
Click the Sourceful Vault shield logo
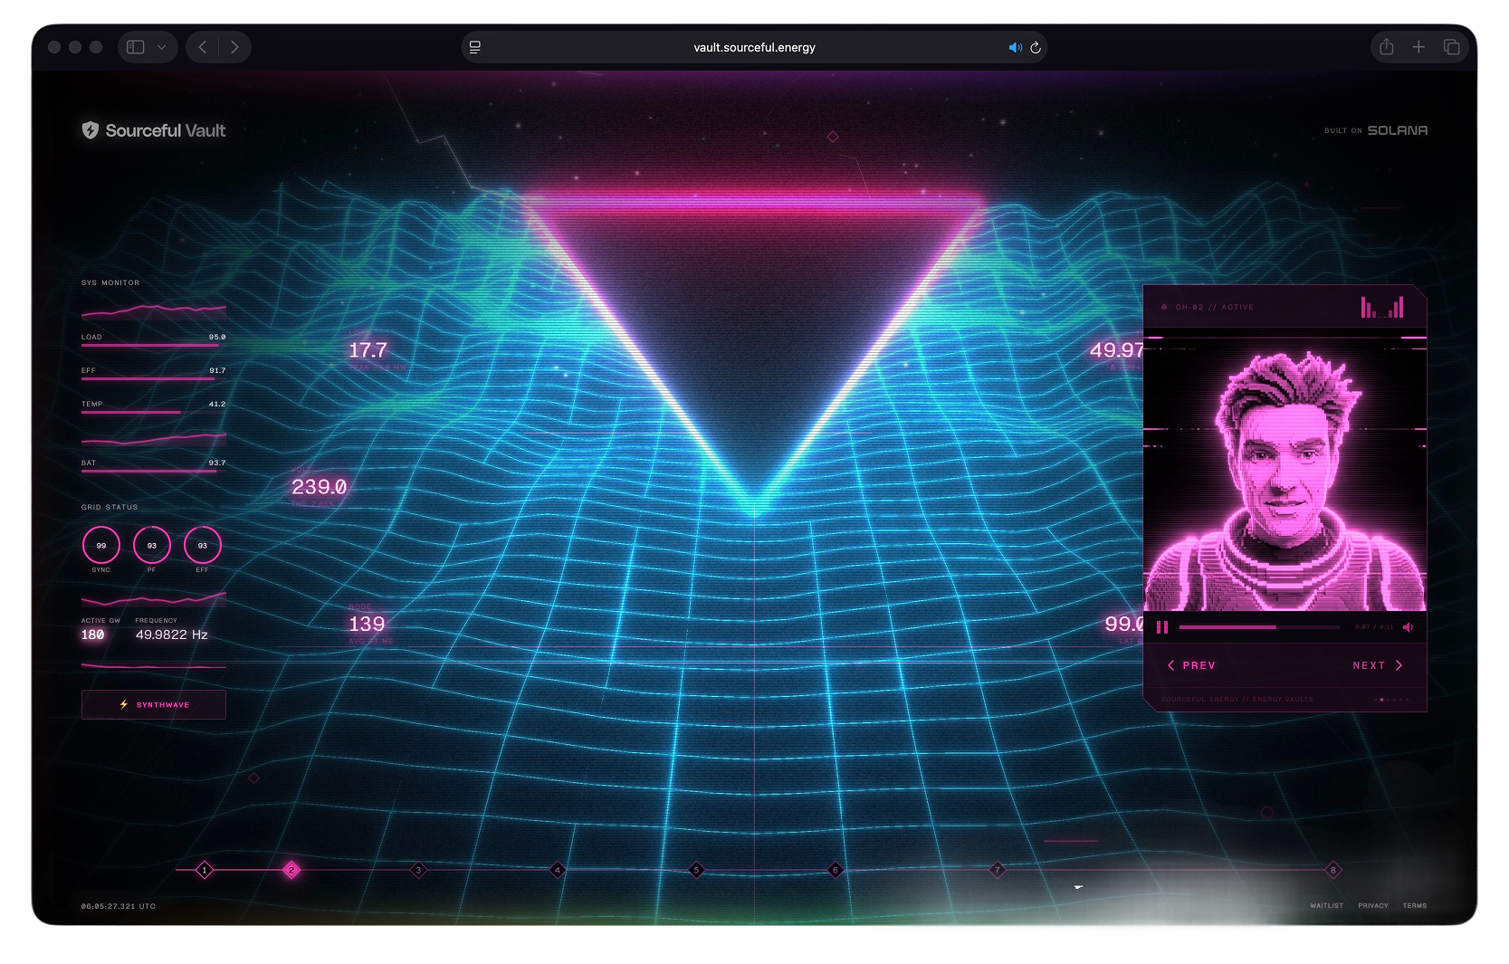click(89, 130)
